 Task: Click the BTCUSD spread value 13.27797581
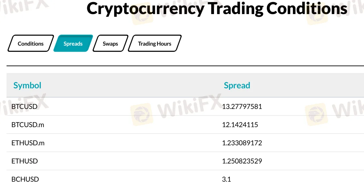tap(242, 107)
